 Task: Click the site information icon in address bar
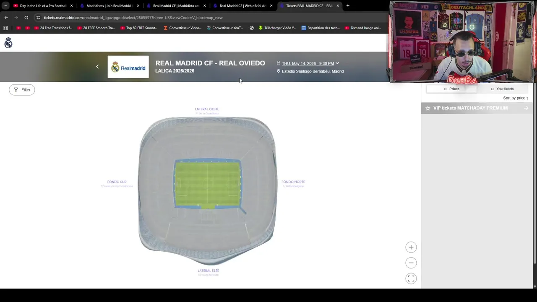click(x=38, y=18)
